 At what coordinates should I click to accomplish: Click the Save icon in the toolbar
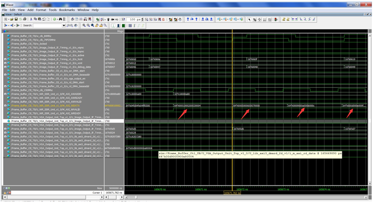tap(16, 19)
